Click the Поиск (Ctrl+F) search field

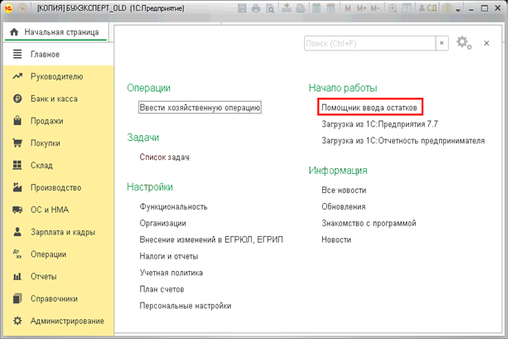coord(370,43)
